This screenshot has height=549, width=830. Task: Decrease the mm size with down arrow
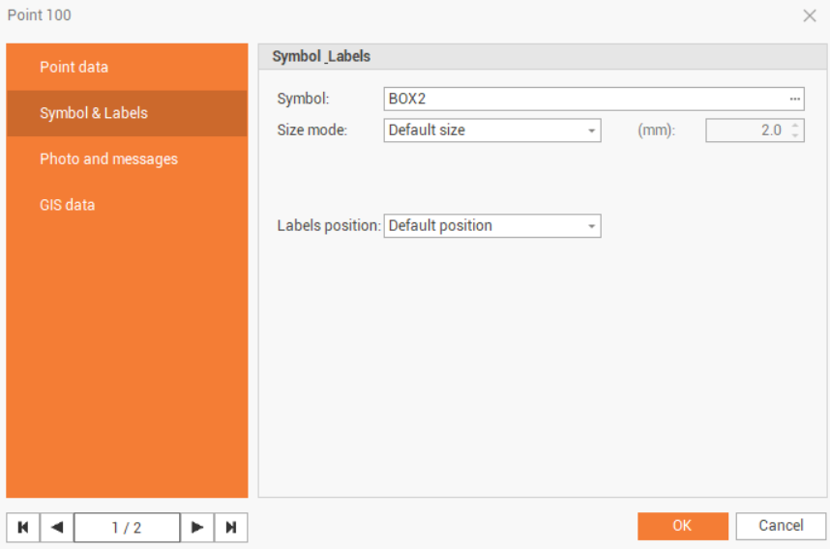pyautogui.click(x=795, y=135)
